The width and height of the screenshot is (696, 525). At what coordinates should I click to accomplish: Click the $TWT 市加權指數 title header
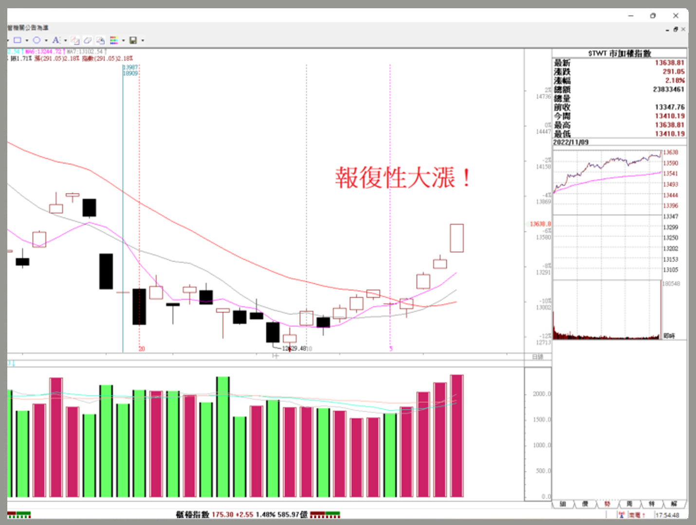click(x=619, y=53)
